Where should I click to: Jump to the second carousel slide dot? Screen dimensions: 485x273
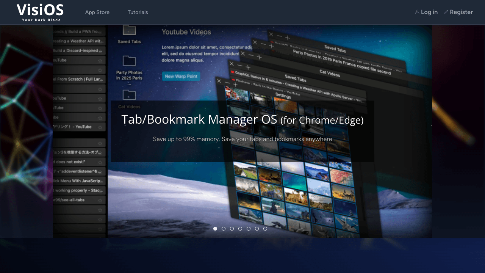pyautogui.click(x=224, y=229)
